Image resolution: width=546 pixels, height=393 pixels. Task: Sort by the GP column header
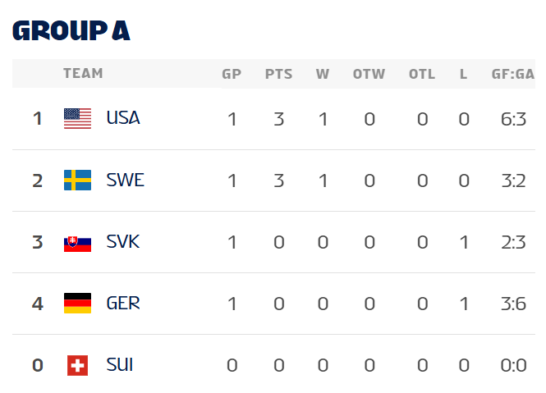click(232, 75)
